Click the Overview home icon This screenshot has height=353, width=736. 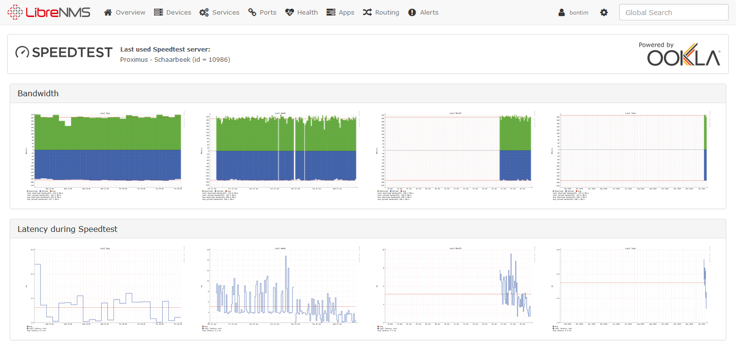pyautogui.click(x=108, y=13)
